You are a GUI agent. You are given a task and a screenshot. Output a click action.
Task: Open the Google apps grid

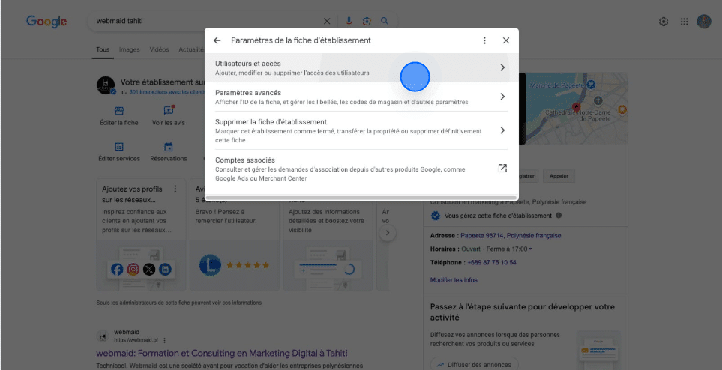tap(684, 22)
